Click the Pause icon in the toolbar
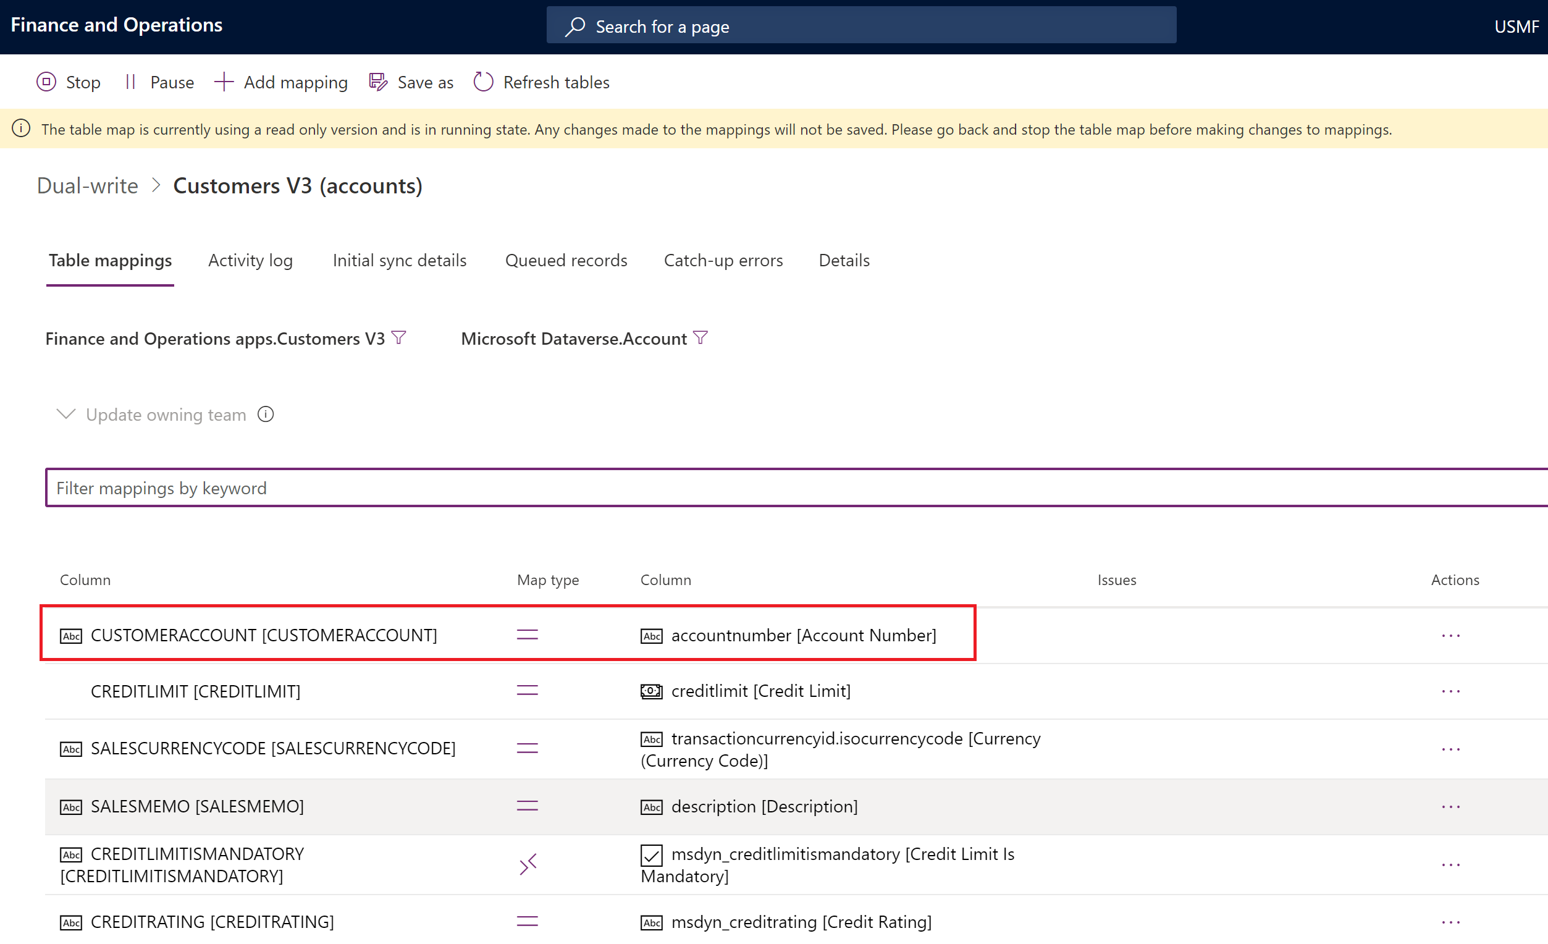The width and height of the screenshot is (1548, 944). 130,82
